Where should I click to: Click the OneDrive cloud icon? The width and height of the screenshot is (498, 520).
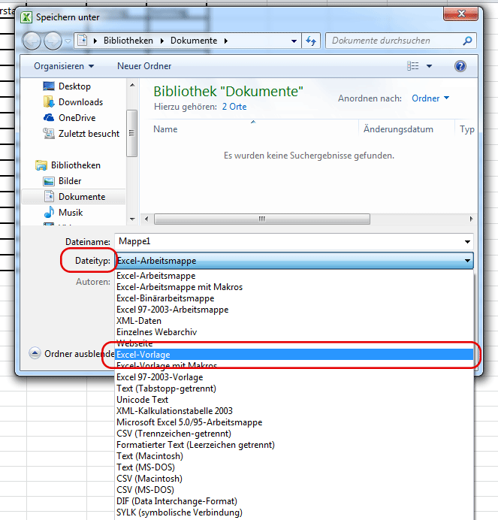[49, 117]
